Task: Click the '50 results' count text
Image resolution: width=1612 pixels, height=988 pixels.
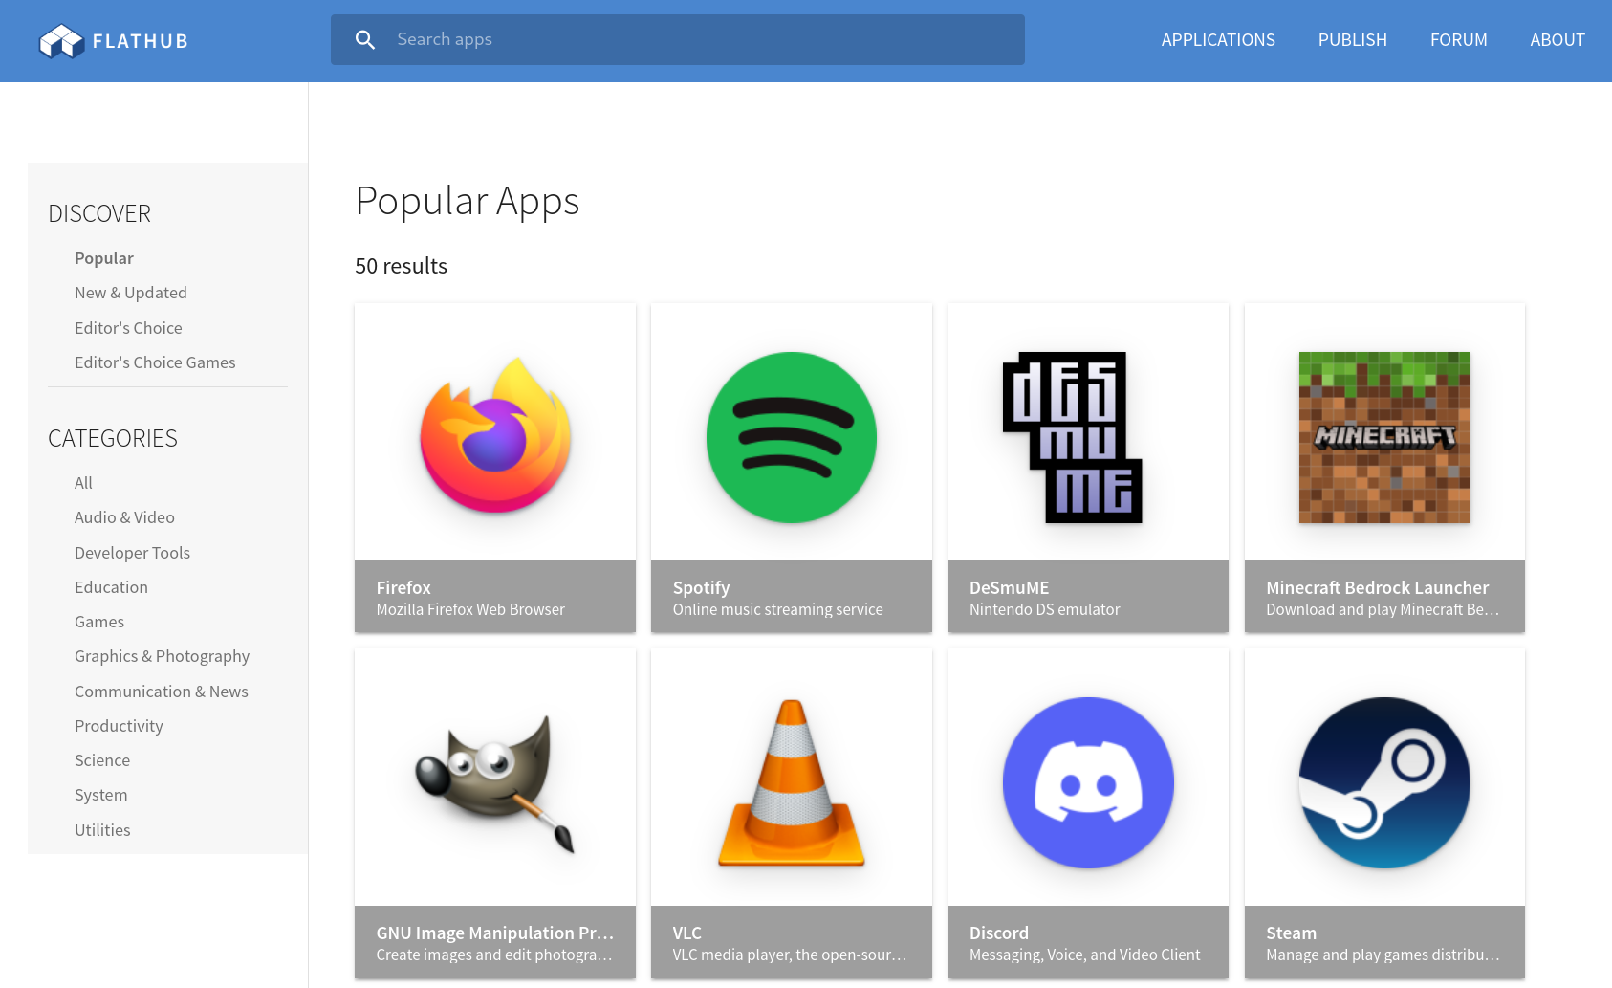Action: 401,266
